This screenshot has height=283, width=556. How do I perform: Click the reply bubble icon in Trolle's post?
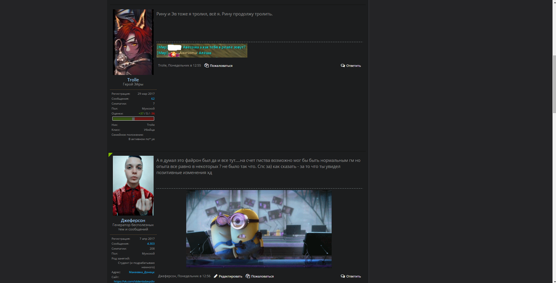click(x=343, y=65)
